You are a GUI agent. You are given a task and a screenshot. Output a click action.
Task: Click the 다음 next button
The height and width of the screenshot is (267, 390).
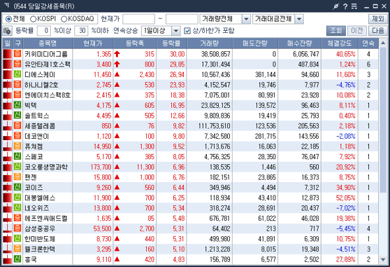pos(378,31)
